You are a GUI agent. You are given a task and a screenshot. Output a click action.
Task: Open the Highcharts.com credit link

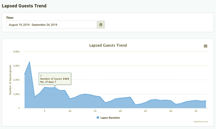201,121
